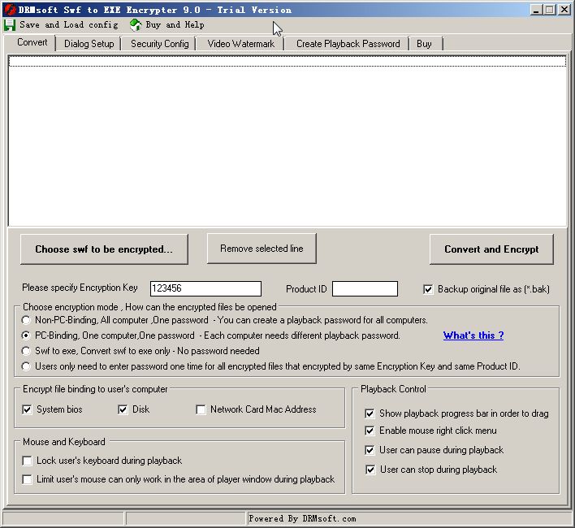Go to Create Playback Password tab

coord(348,44)
